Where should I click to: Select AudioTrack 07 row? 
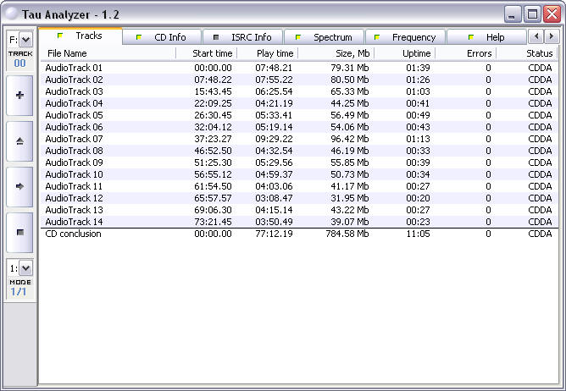click(299, 139)
